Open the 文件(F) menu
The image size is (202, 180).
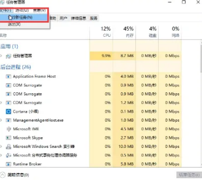6,10
